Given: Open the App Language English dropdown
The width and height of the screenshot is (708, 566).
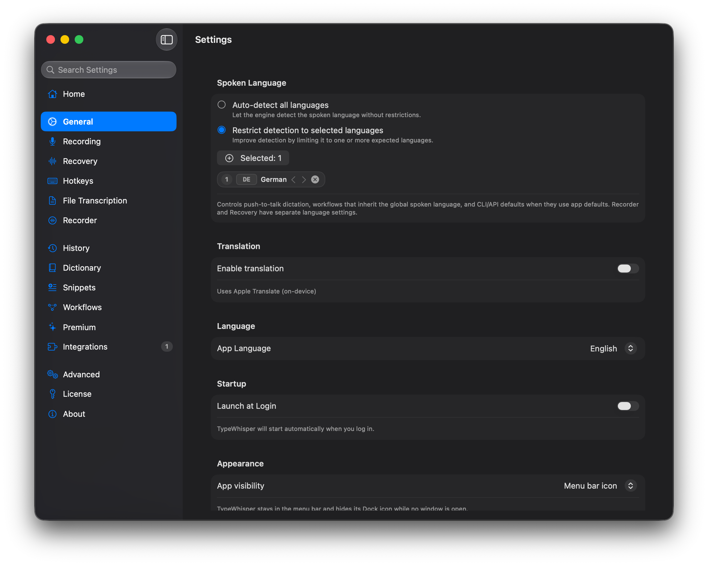Looking at the screenshot, I should (613, 348).
